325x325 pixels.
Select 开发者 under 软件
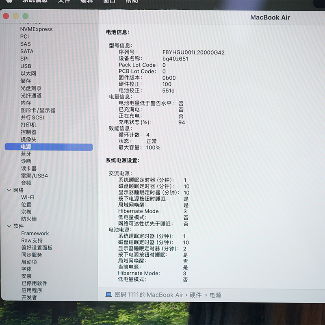(29, 297)
